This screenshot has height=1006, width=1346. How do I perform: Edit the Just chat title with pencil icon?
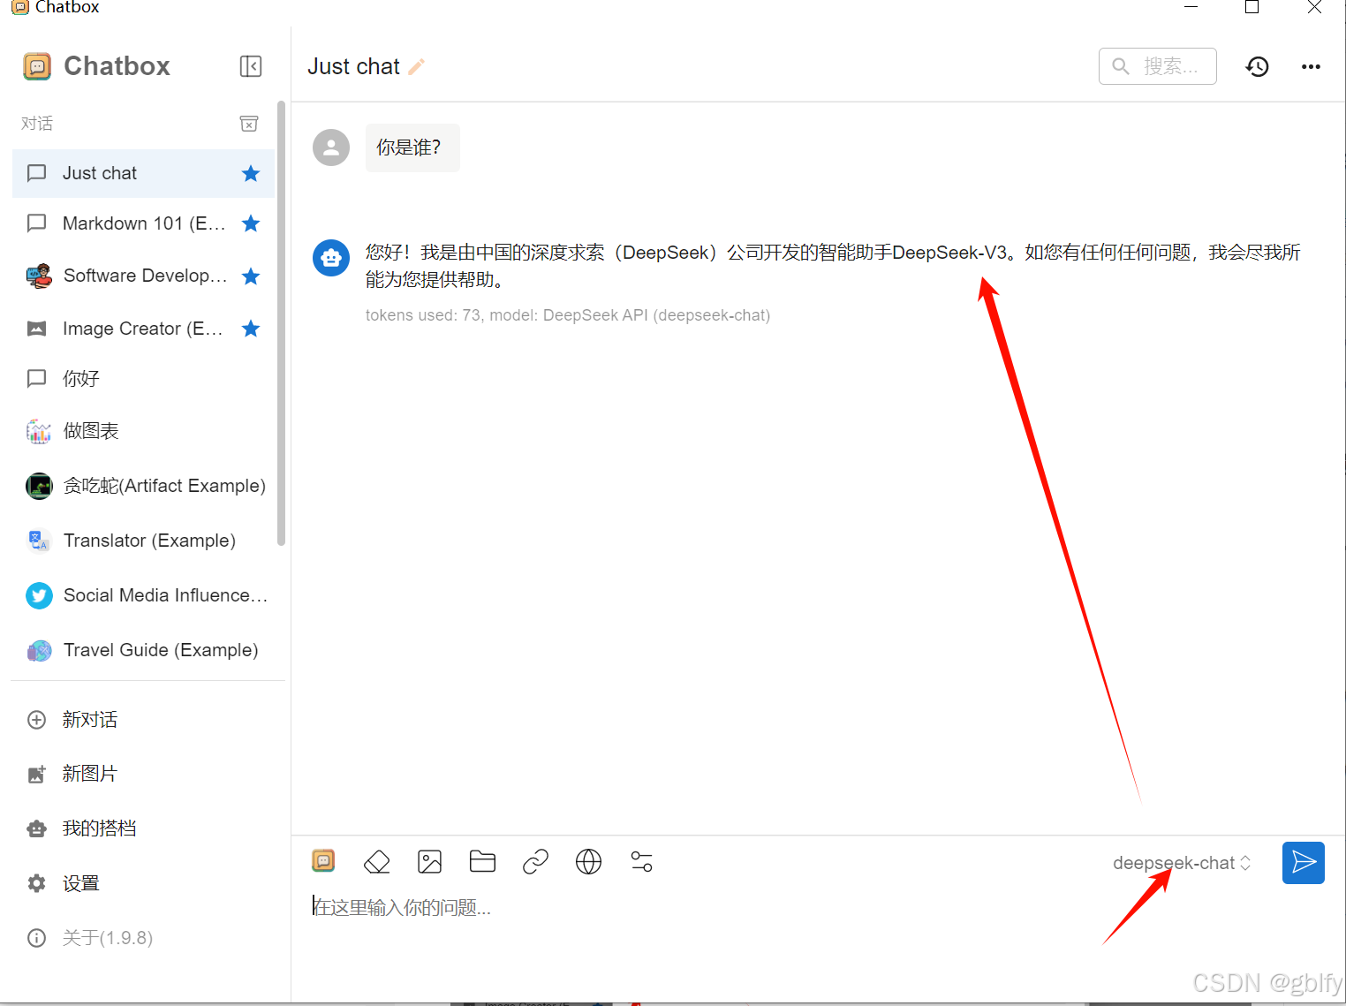point(416,67)
